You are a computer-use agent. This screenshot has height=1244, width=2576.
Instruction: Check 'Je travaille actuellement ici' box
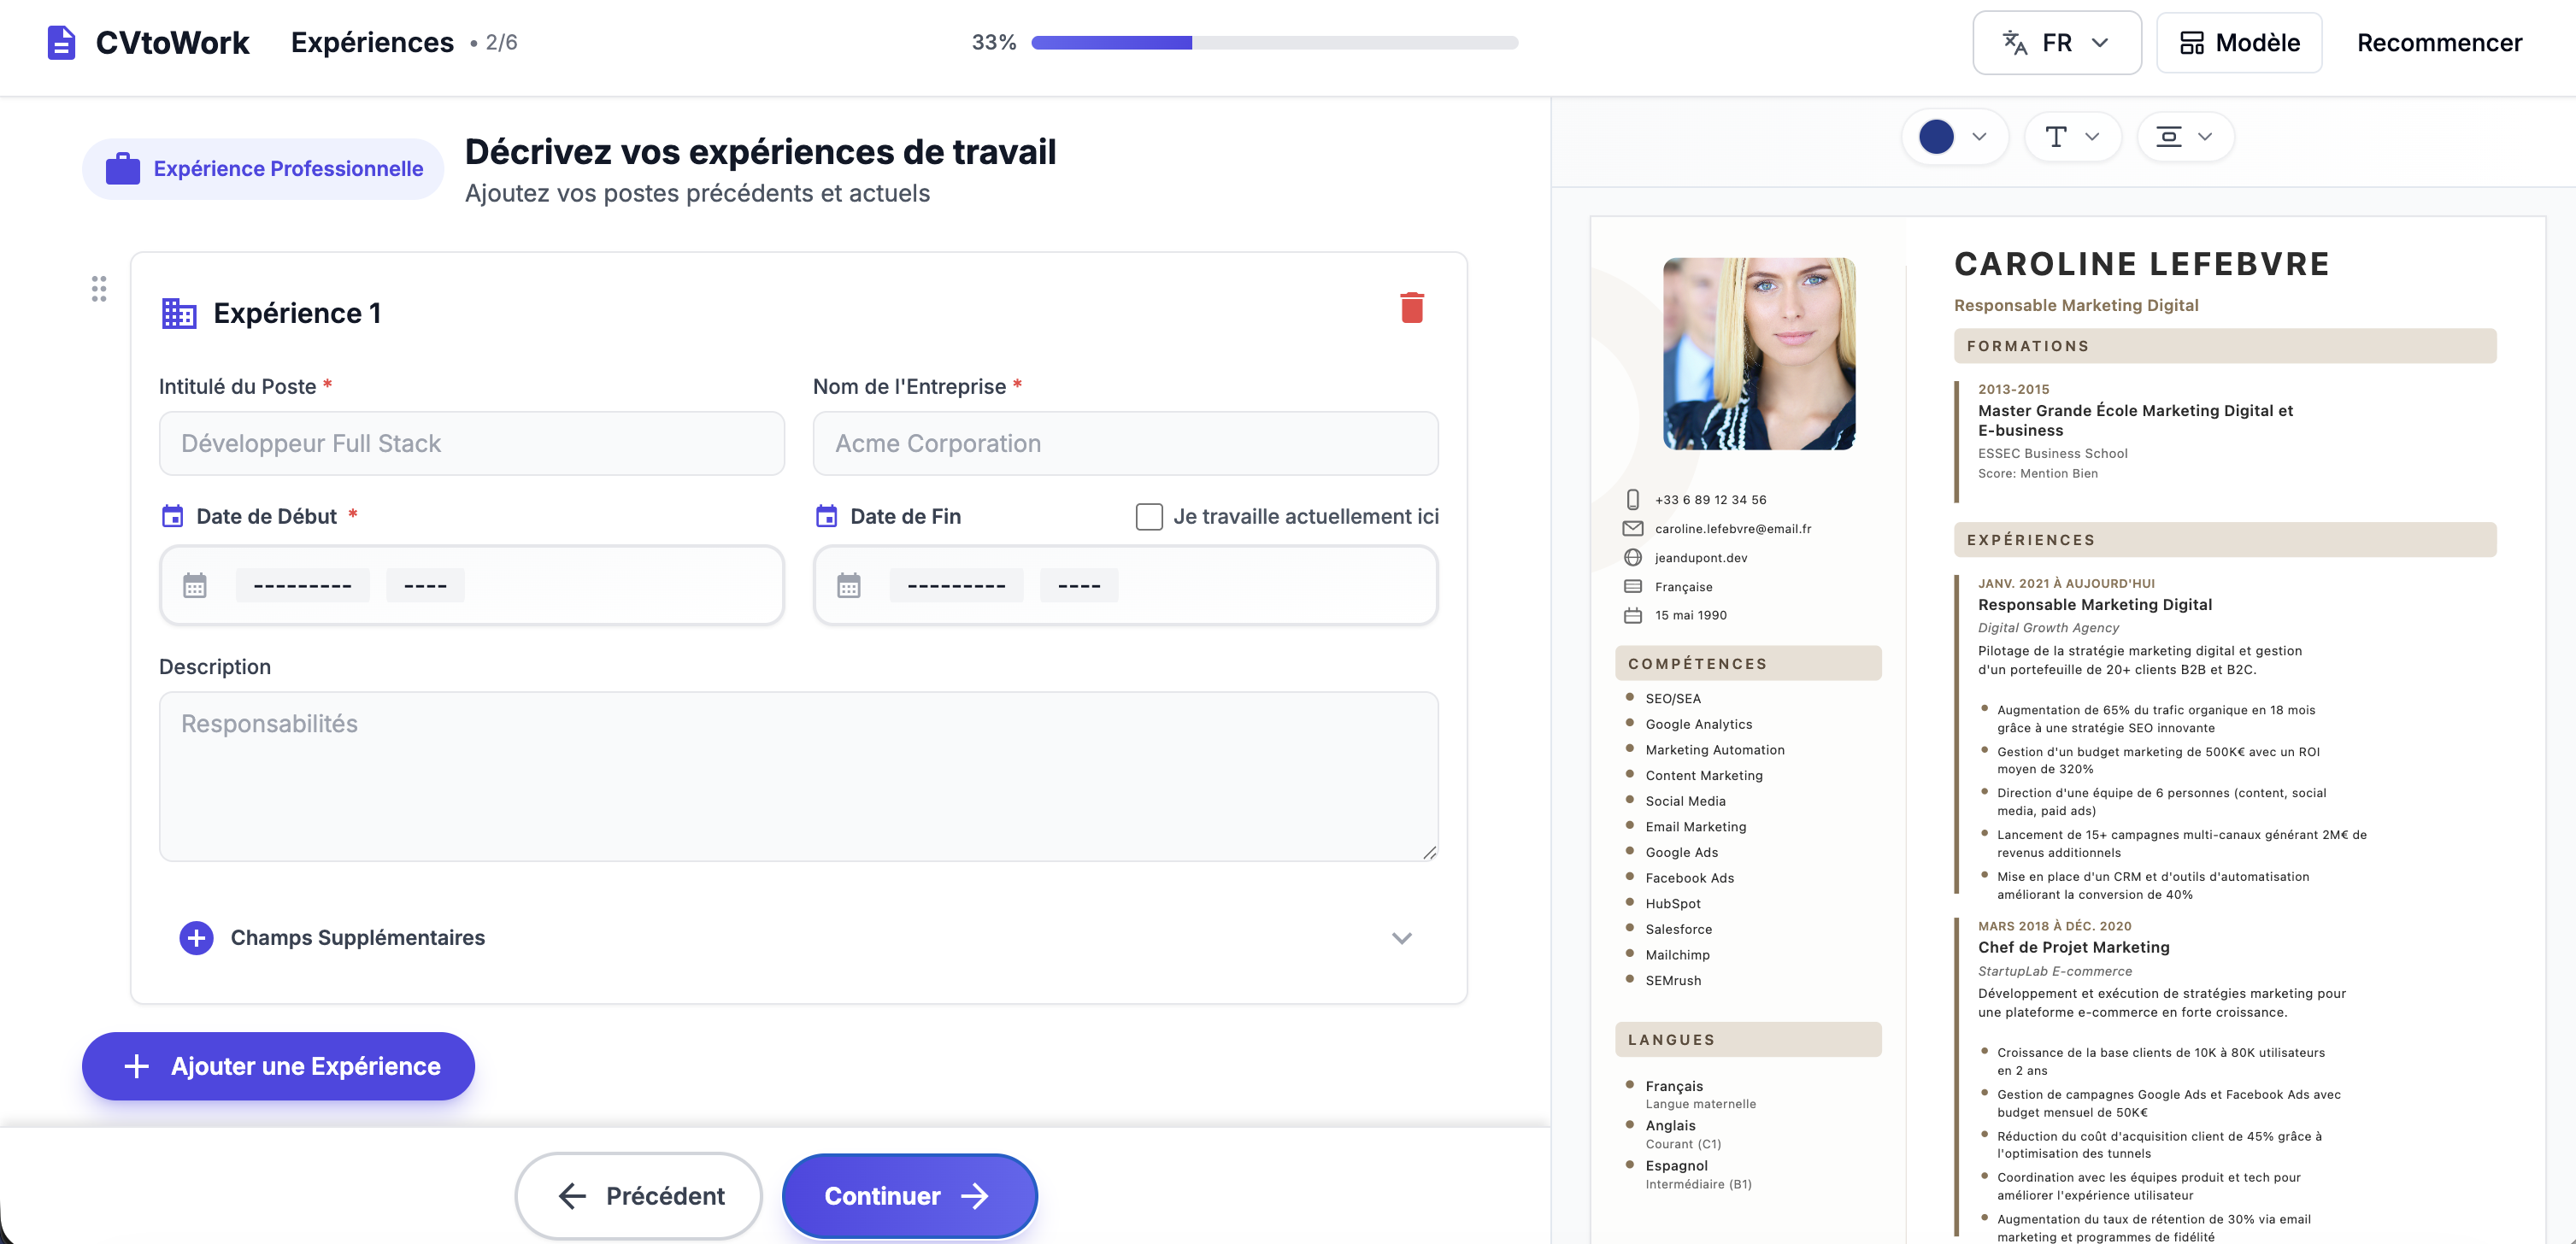tap(1149, 517)
